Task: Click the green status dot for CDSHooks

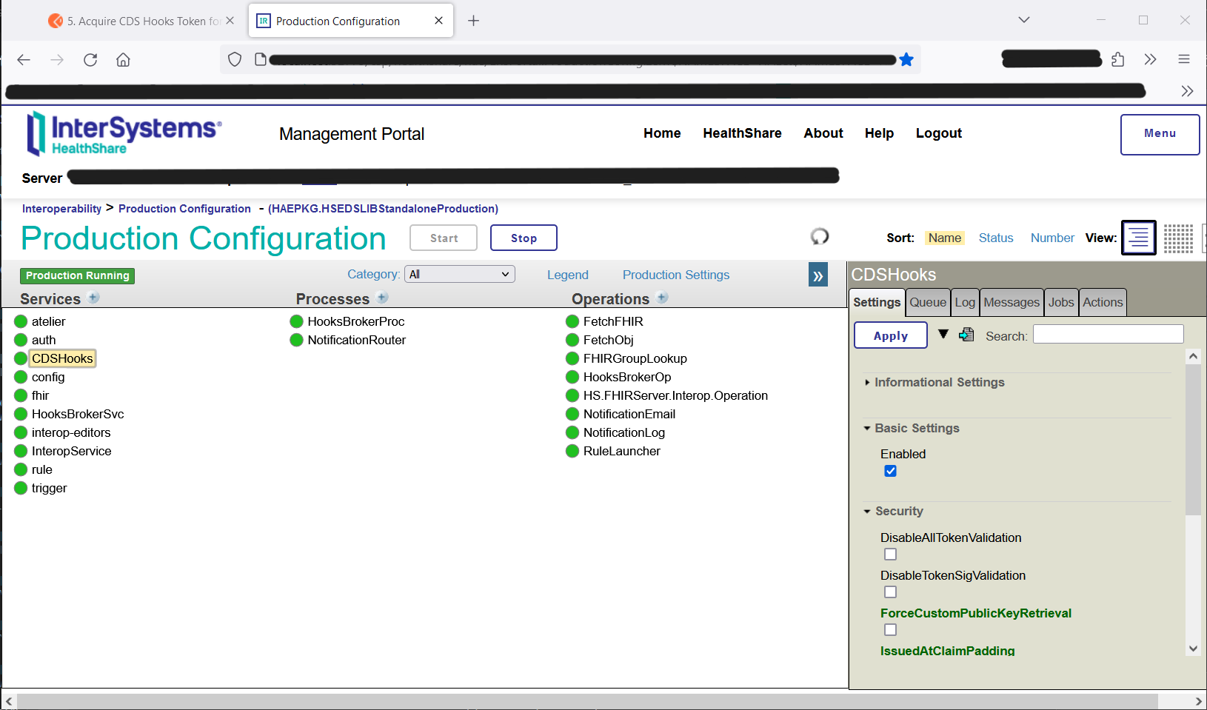Action: click(x=21, y=358)
